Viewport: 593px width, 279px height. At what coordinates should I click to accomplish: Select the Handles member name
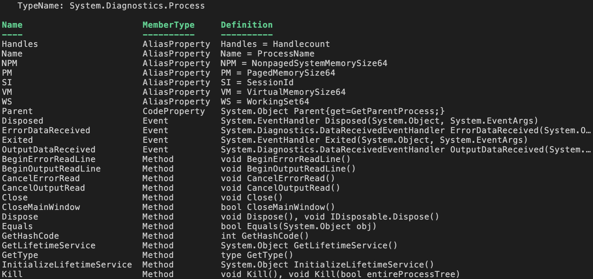click(x=20, y=44)
